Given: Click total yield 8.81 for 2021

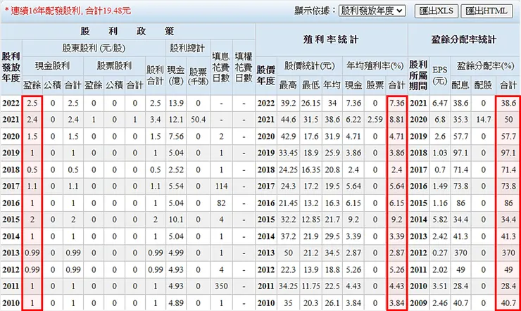Looking at the screenshot, I should point(396,120).
